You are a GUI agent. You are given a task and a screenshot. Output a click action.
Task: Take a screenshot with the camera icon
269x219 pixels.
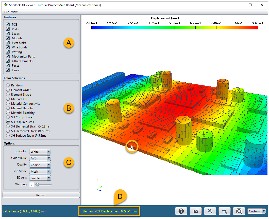tap(196, 211)
